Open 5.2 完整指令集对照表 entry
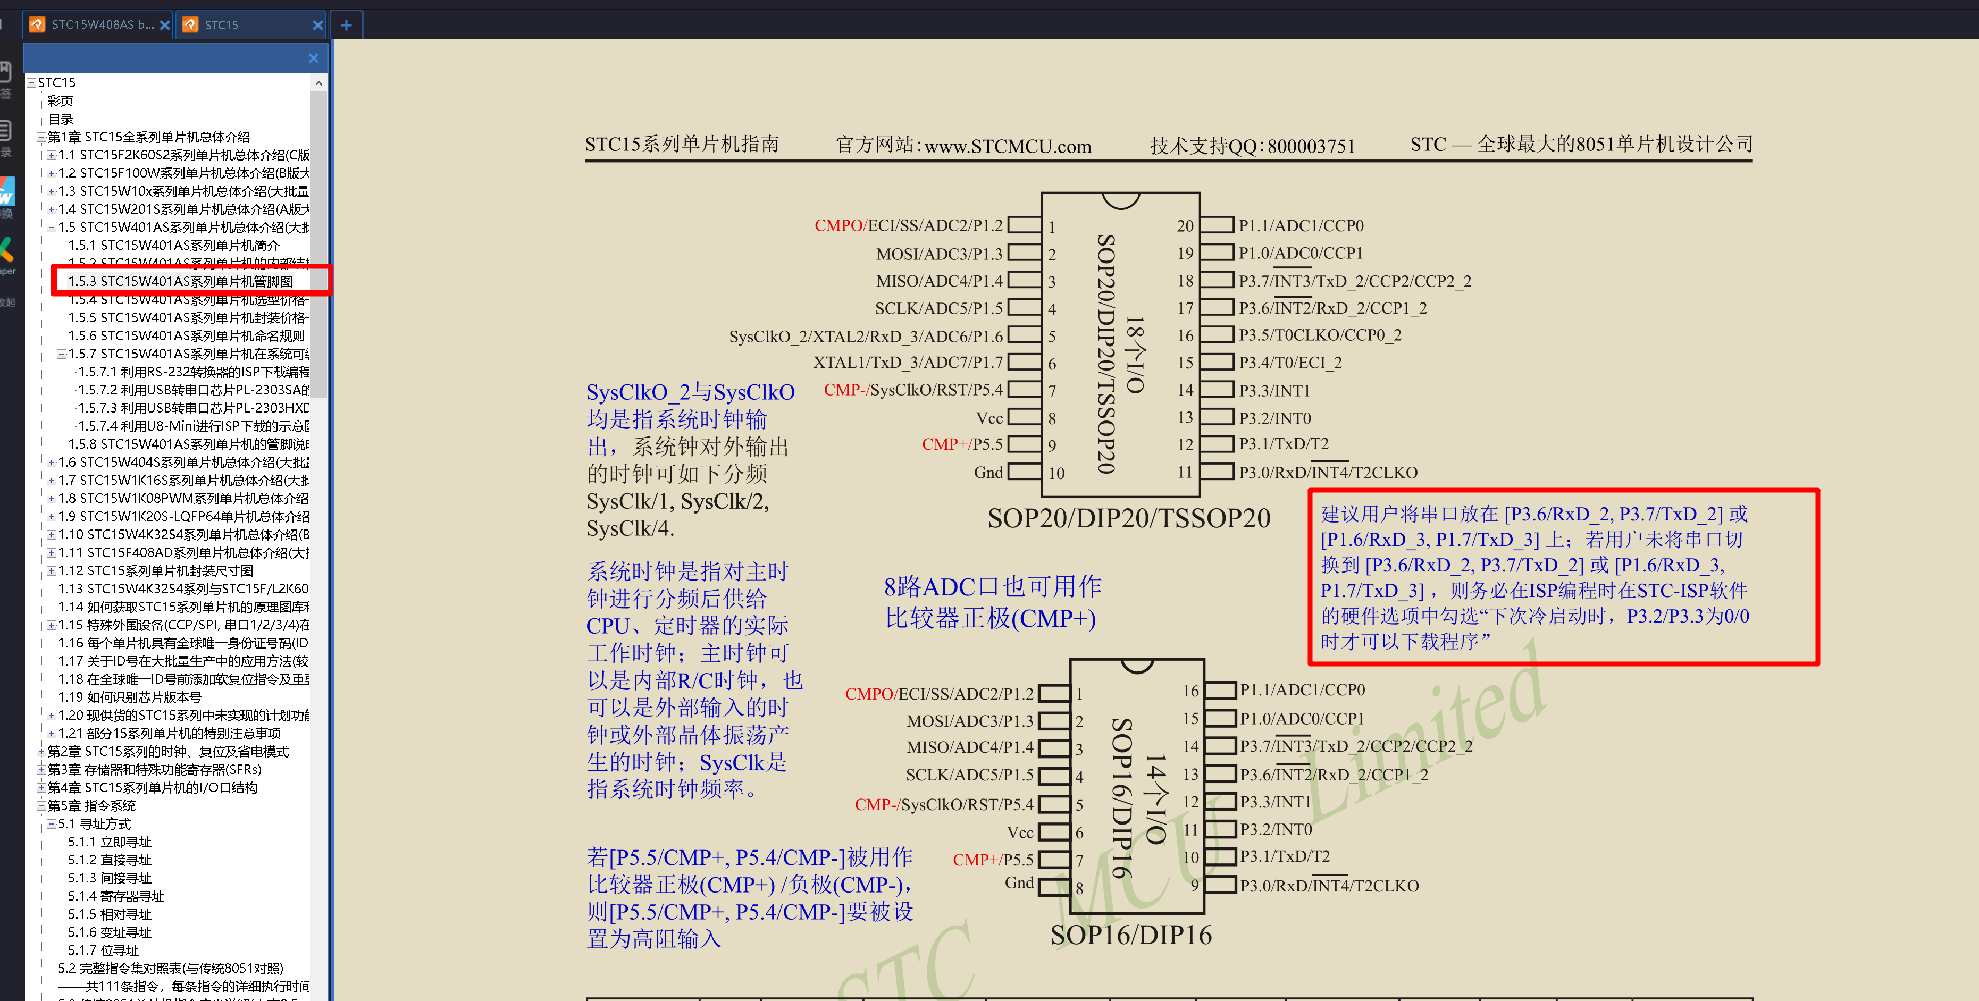Image resolution: width=1979 pixels, height=1001 pixels. coord(171,969)
